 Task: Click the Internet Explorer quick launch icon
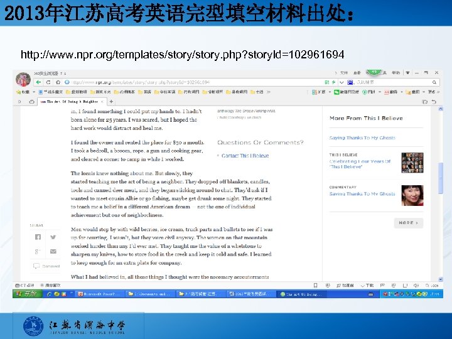click(50, 294)
